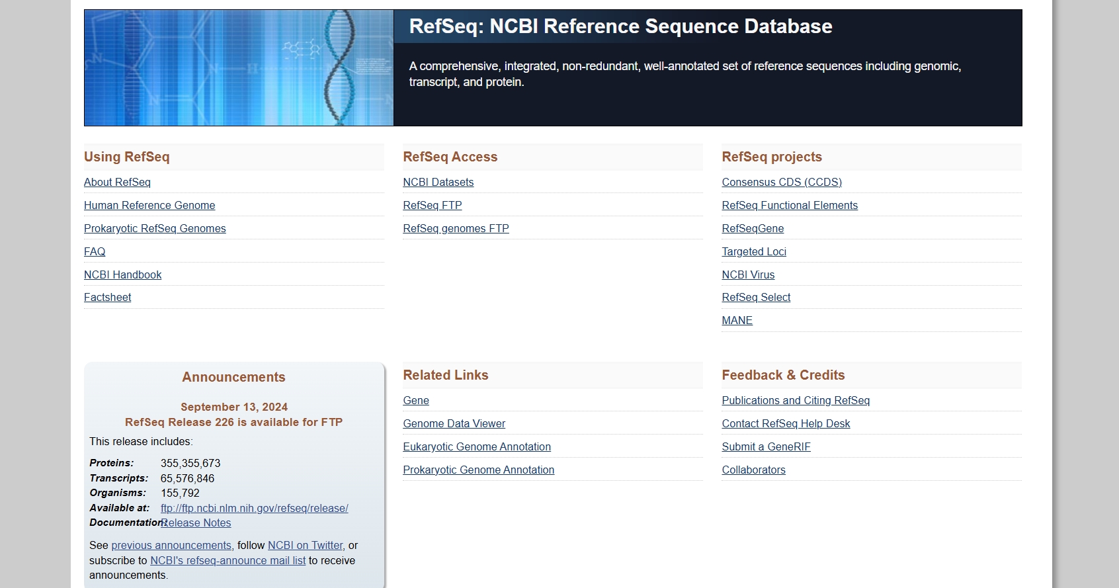The height and width of the screenshot is (588, 1119).
Task: Click the organisms count 155,792
Action: tap(180, 493)
